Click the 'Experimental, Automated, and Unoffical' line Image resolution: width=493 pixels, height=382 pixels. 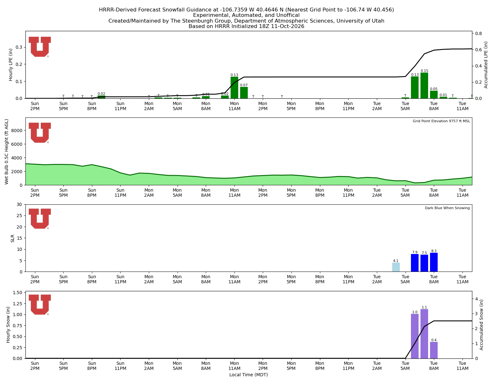(x=246, y=15)
